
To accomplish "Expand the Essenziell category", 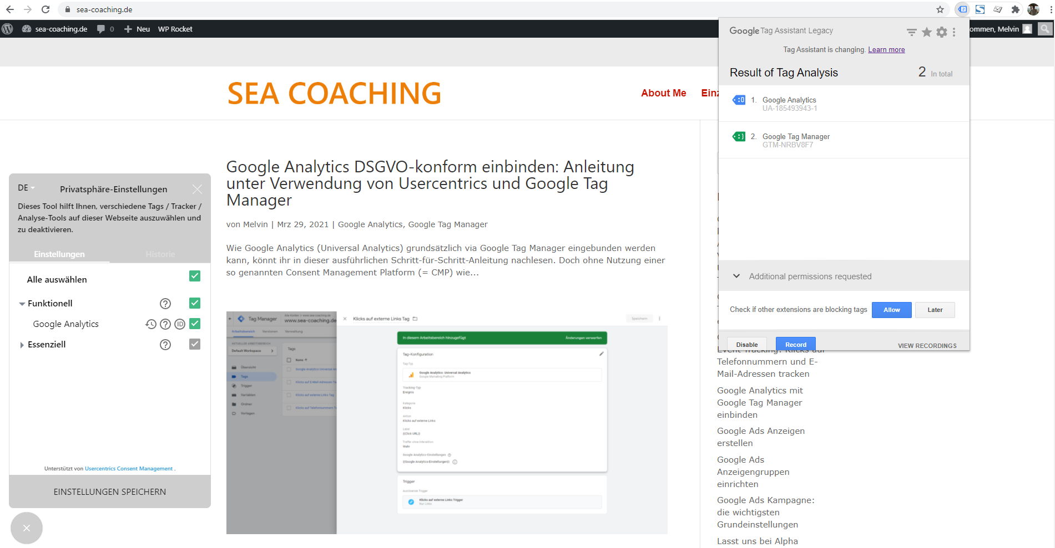I will [22, 345].
